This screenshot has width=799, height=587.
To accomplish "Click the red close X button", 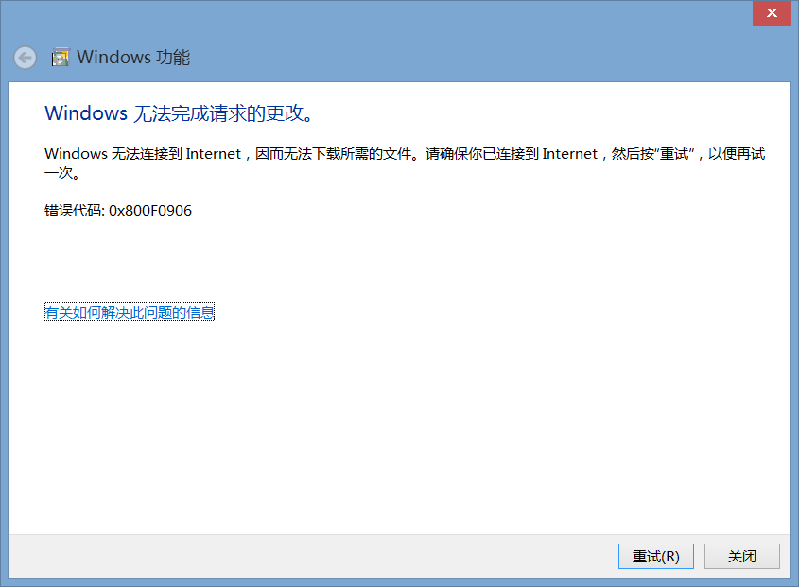I will click(772, 13).
